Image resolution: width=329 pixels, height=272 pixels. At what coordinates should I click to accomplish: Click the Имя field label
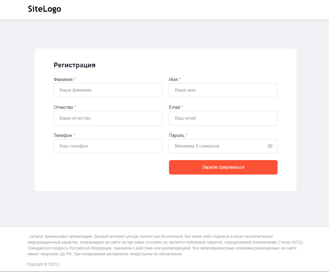tap(173, 79)
